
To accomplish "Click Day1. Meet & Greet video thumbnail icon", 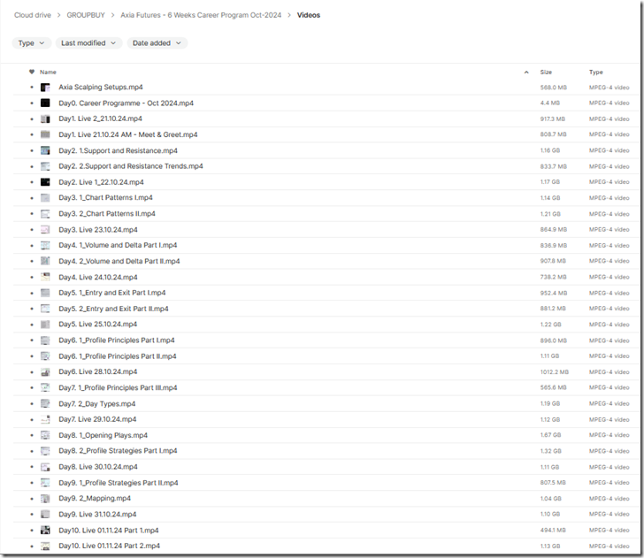I will (x=45, y=134).
